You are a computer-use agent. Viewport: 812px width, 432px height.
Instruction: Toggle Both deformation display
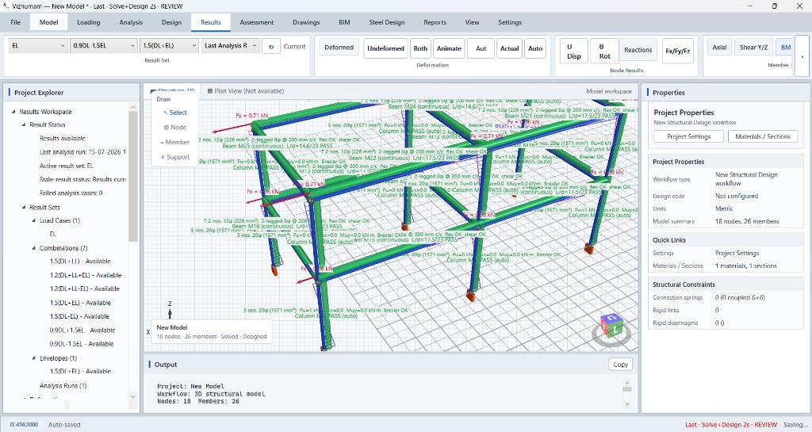tap(420, 48)
